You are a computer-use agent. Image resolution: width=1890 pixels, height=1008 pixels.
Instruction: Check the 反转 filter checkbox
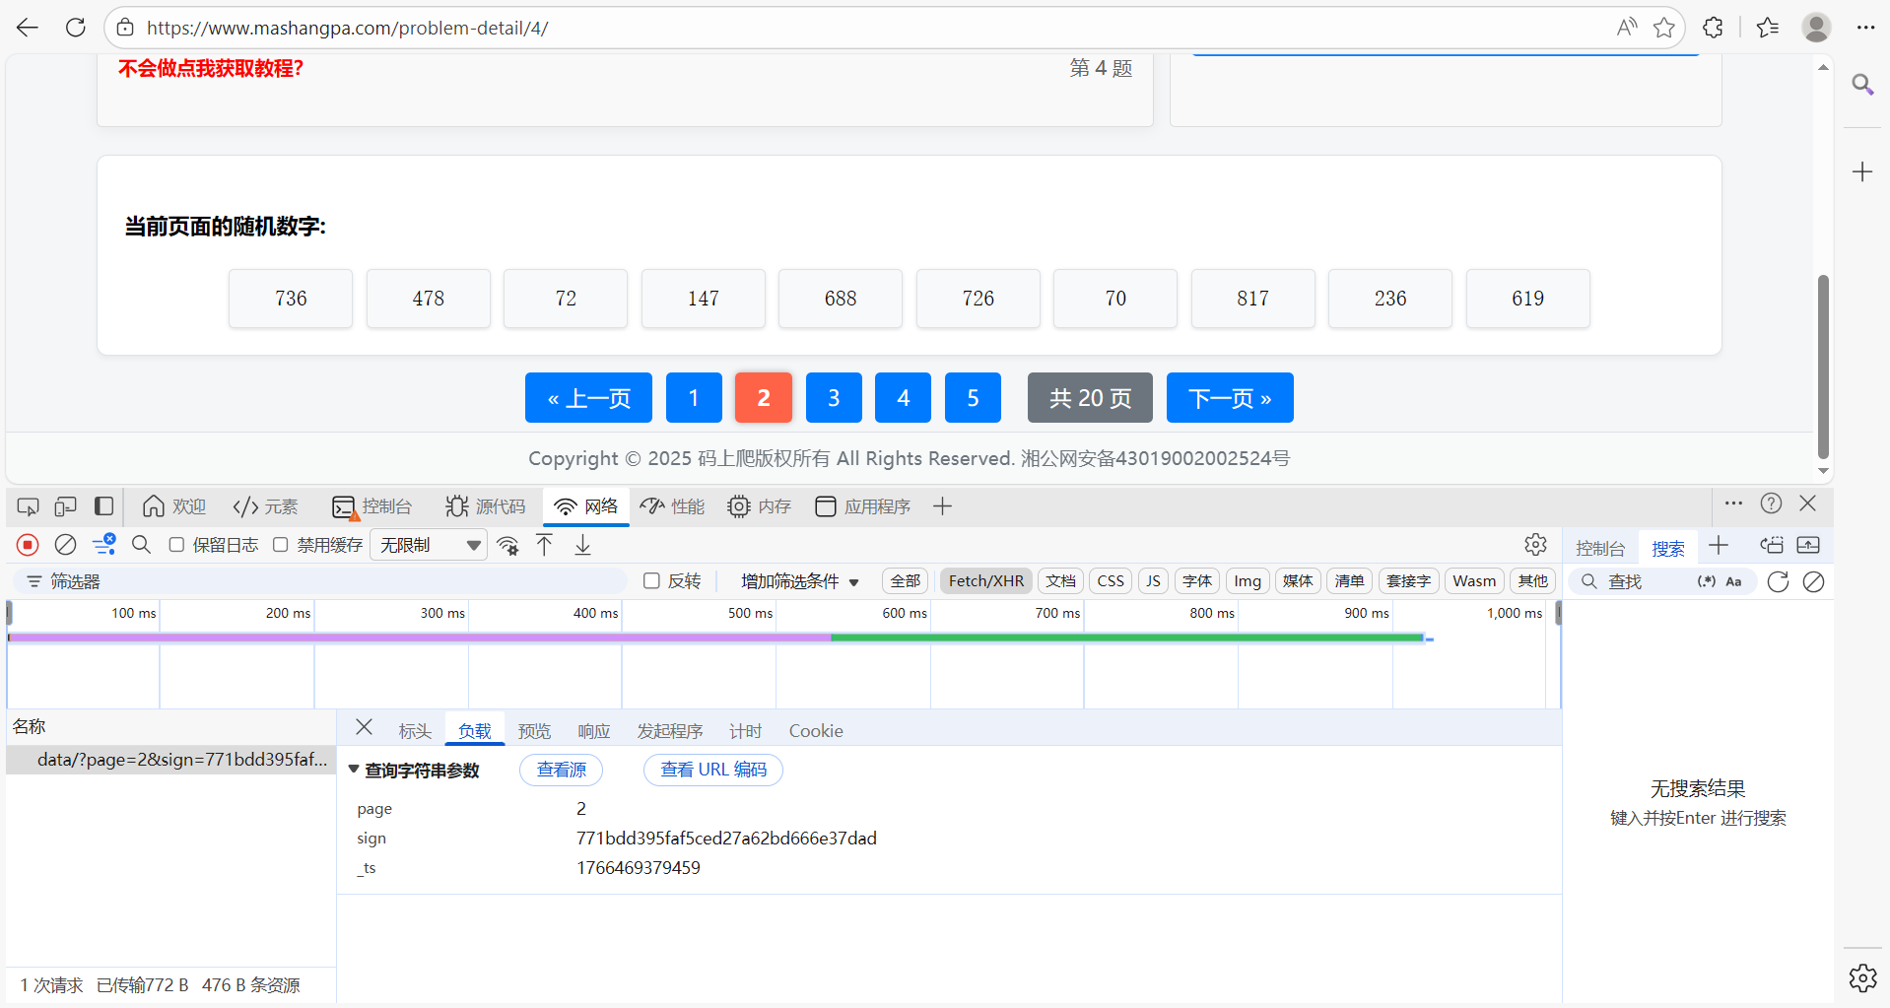[650, 581]
